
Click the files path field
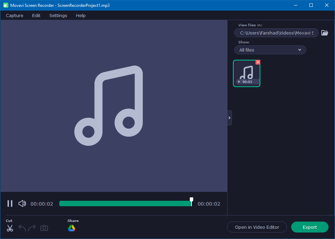pos(276,33)
